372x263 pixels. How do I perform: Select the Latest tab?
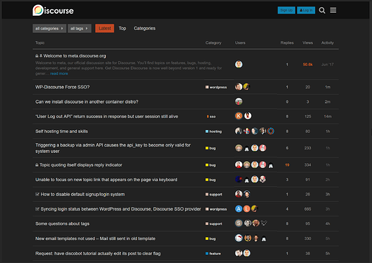pyautogui.click(x=104, y=28)
